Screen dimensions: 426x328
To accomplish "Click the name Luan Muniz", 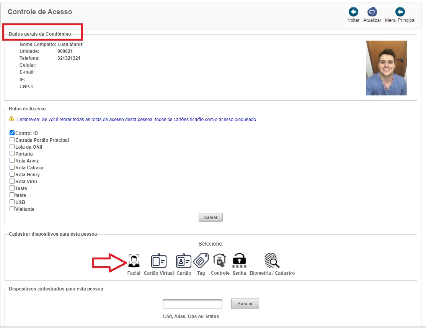I will click(70, 44).
